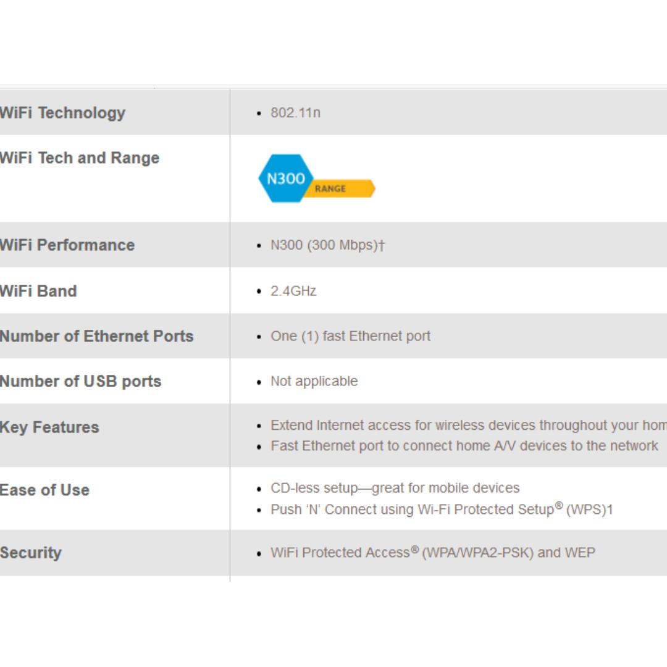This screenshot has height=667, width=667.
Task: Select the Number of USB ports heading
Action: click(x=80, y=382)
